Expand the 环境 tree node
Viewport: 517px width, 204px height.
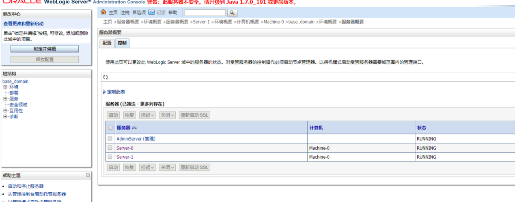tap(5, 87)
